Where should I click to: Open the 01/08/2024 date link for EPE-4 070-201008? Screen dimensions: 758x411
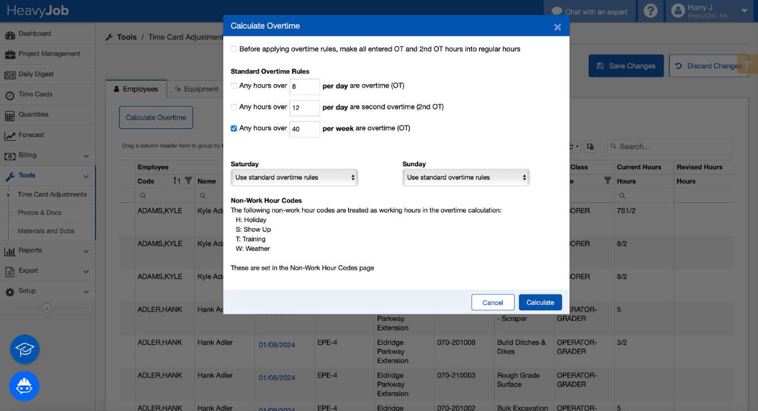pos(277,345)
